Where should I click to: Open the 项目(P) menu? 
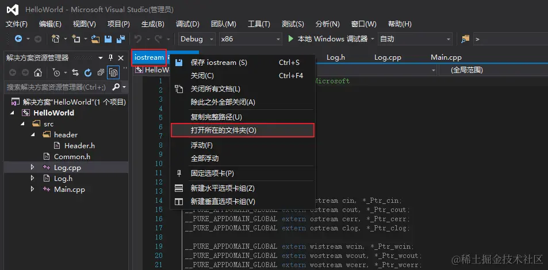click(118, 24)
